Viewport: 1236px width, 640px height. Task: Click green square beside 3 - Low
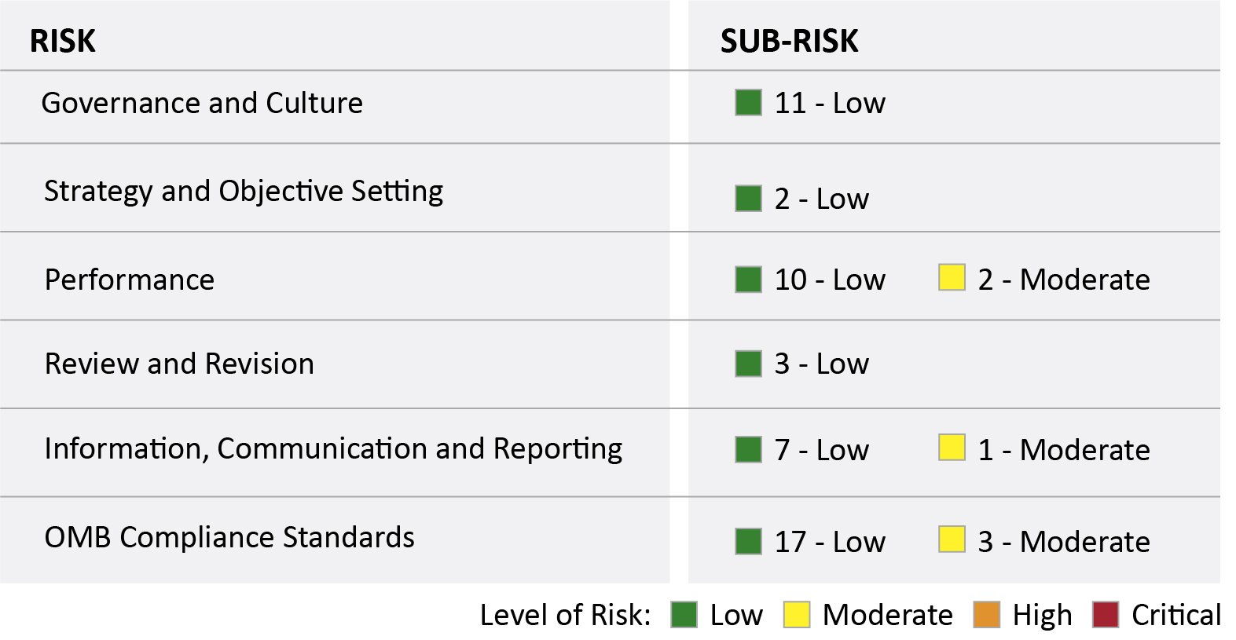[748, 364]
